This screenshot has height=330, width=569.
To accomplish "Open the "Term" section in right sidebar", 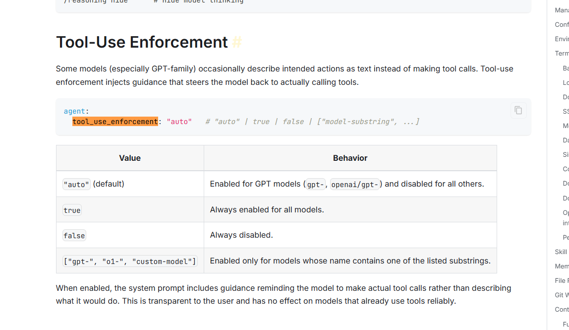I will point(562,54).
